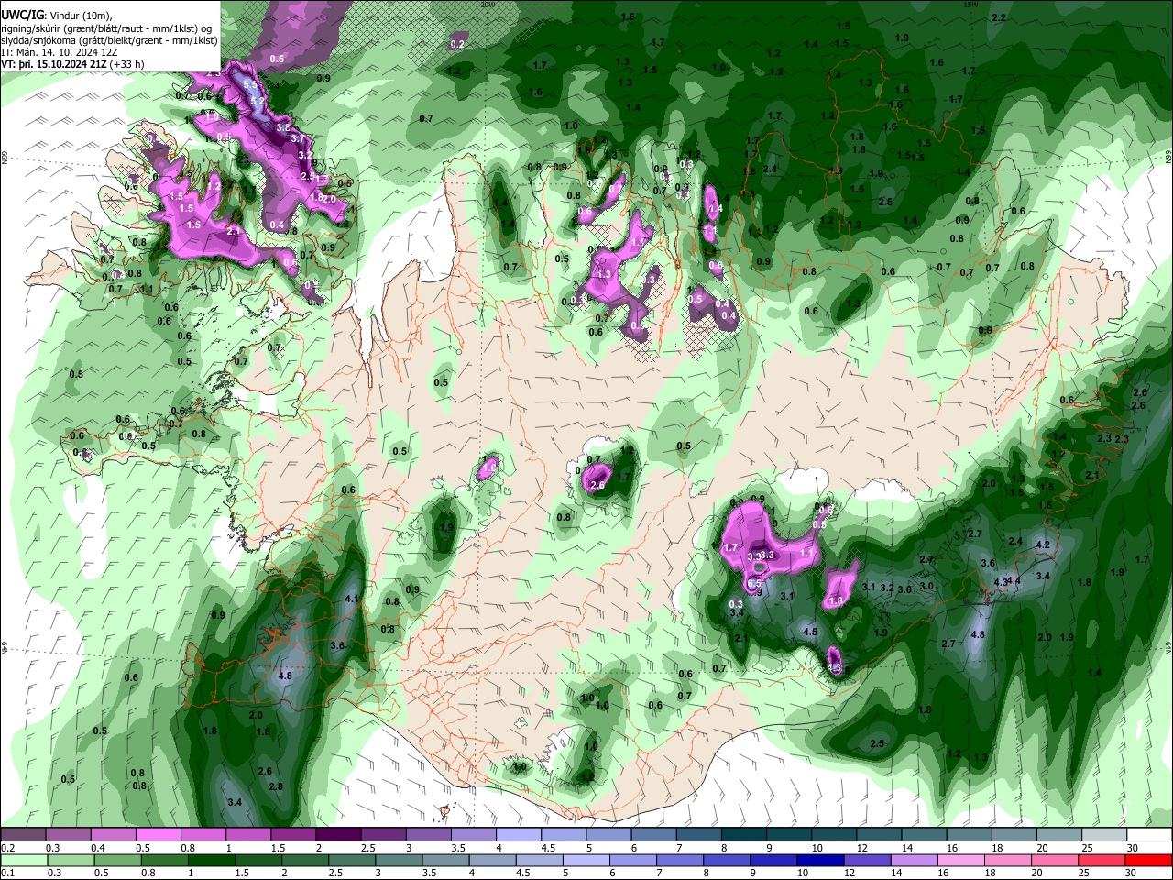Click the 4.1 rain value on map
This screenshot has width=1173, height=880.
(351, 599)
